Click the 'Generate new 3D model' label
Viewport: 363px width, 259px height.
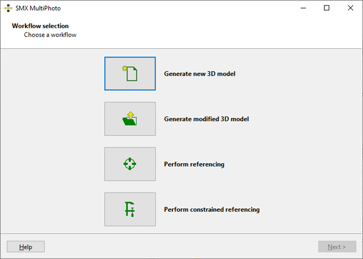(x=199, y=73)
